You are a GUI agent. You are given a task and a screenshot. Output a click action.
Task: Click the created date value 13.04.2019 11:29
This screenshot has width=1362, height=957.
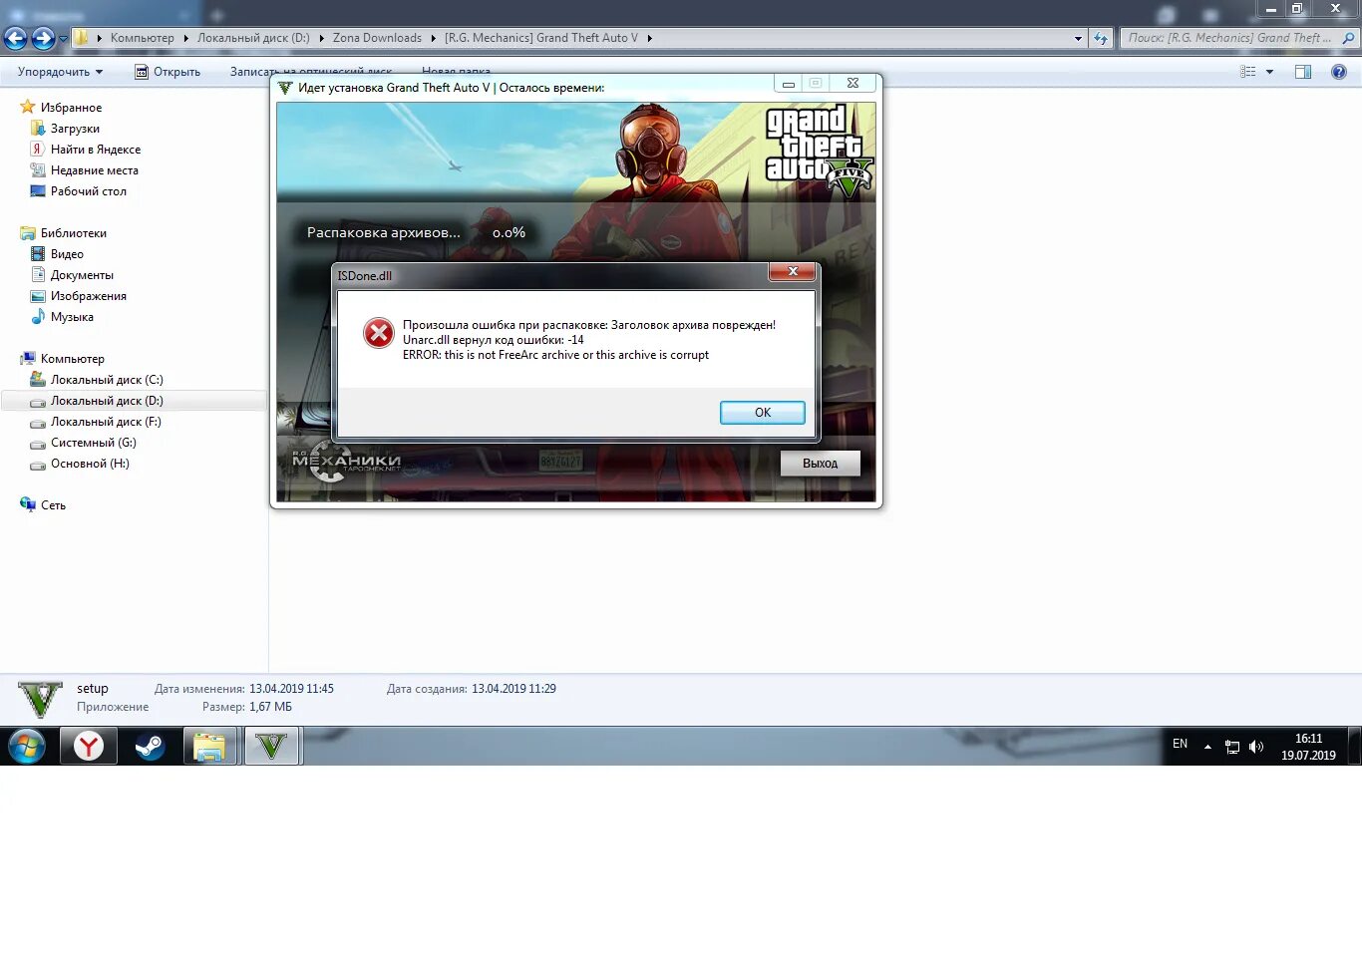pyautogui.click(x=513, y=689)
